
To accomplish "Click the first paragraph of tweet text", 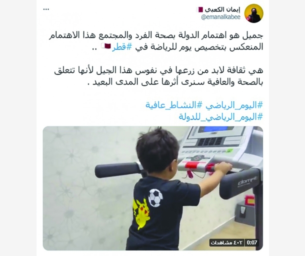I will click(x=156, y=41).
